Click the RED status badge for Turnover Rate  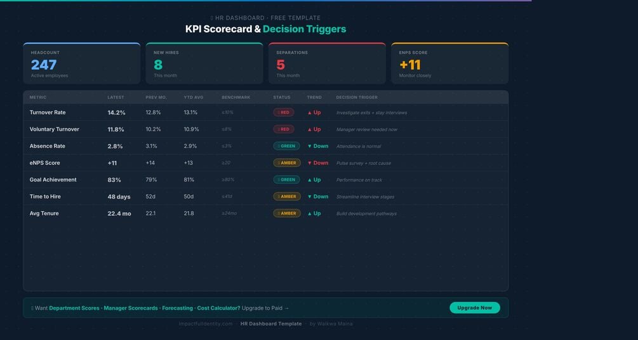pos(284,113)
